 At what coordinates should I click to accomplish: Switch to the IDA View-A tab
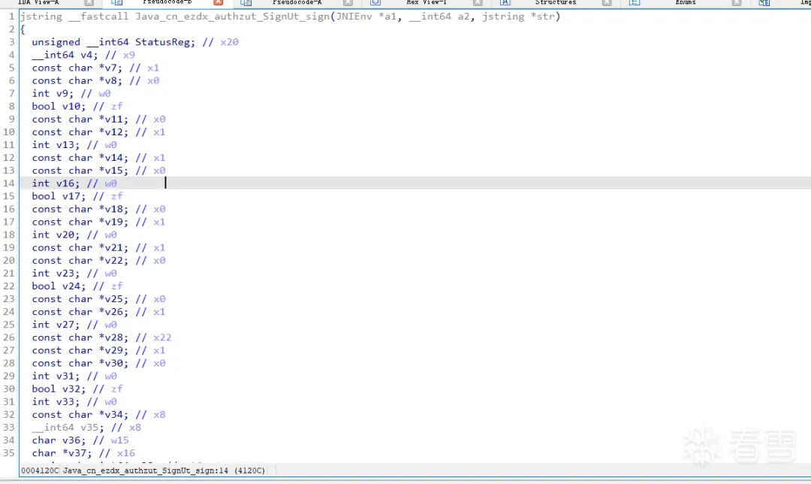38,2
